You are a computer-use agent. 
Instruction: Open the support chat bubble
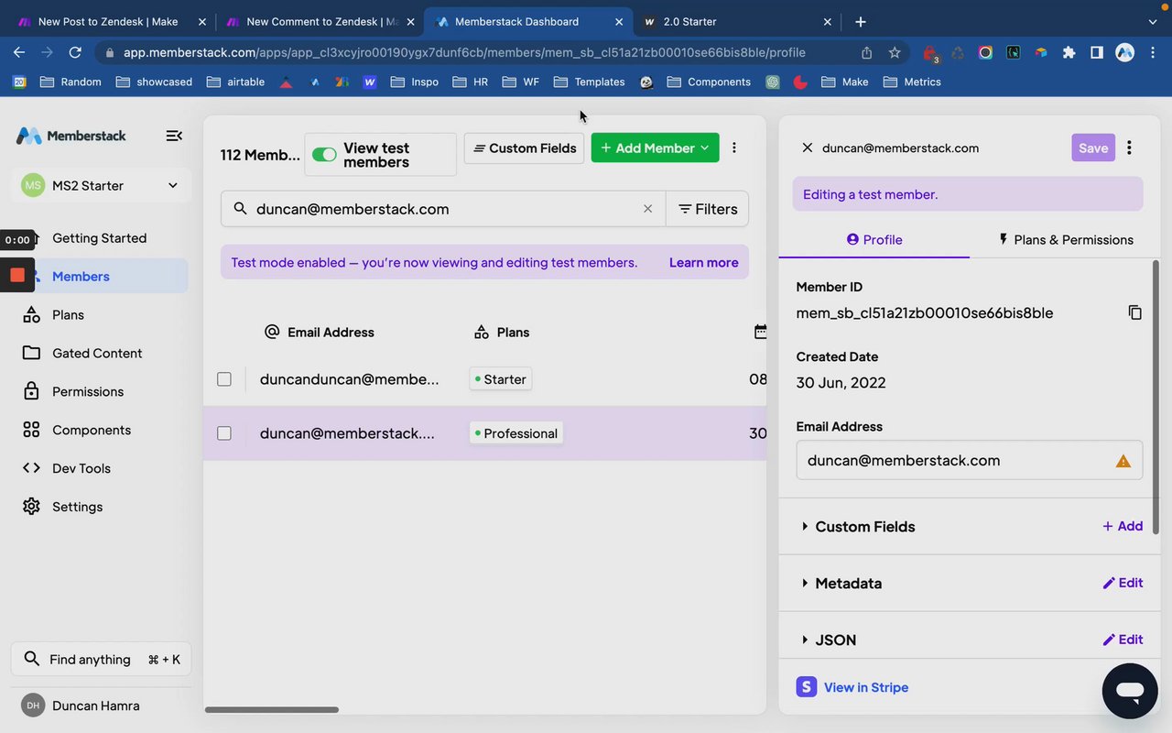[x=1130, y=691]
